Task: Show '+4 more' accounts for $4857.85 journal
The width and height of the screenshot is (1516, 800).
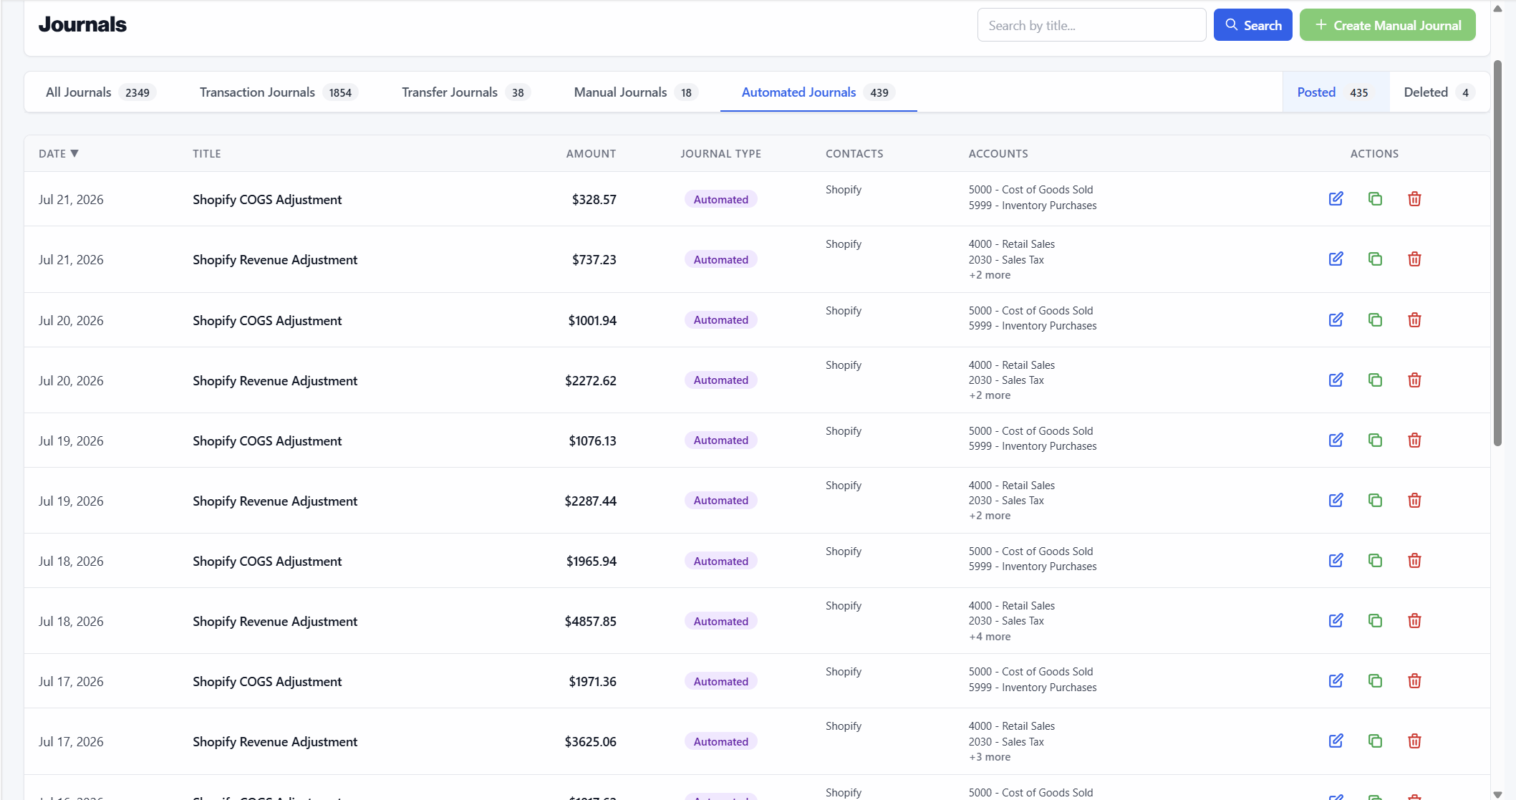Action: [990, 637]
